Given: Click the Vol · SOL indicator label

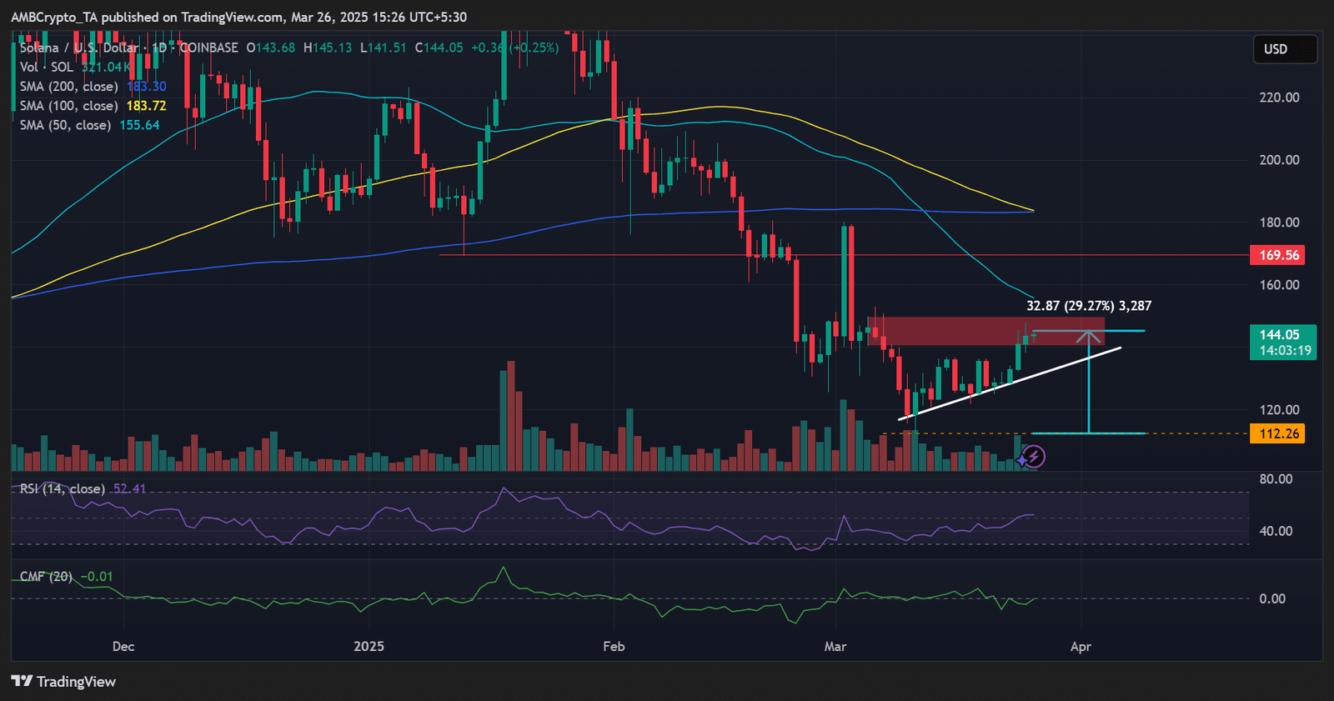Looking at the screenshot, I should (47, 67).
